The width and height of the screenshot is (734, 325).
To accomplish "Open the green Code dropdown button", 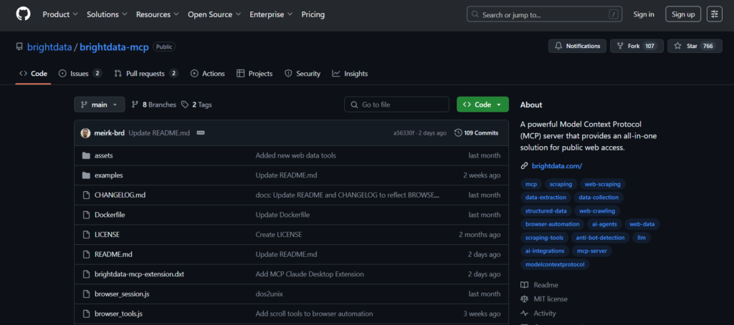I will click(482, 105).
